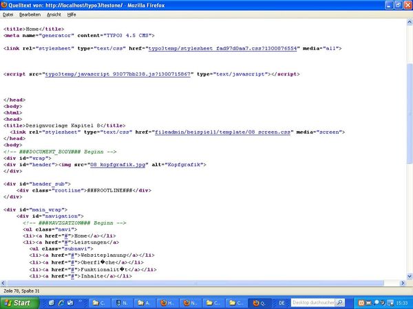This screenshot has height=309, width=413.
Task: Click the 'Zeile 78, Spalte 31' status text
Action: [21, 291]
